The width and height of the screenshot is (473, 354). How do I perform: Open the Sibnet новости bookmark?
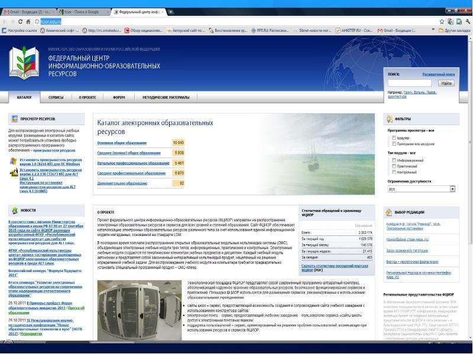312,31
